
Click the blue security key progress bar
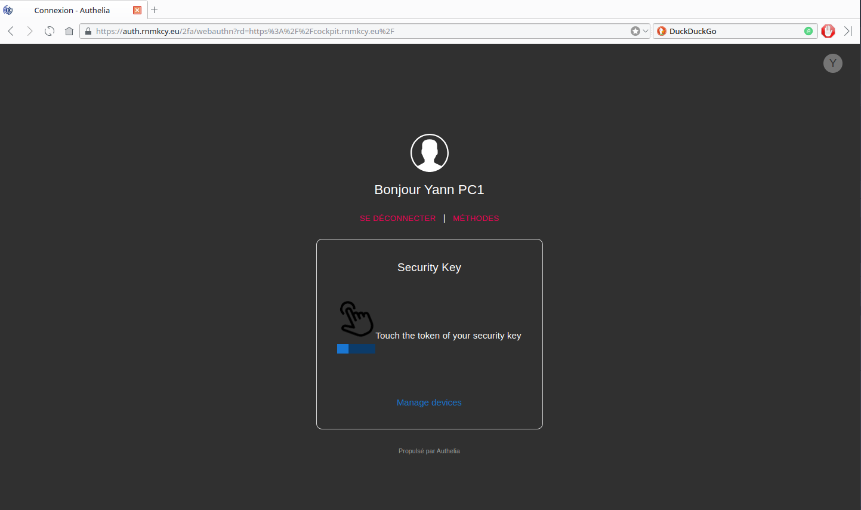click(x=356, y=349)
